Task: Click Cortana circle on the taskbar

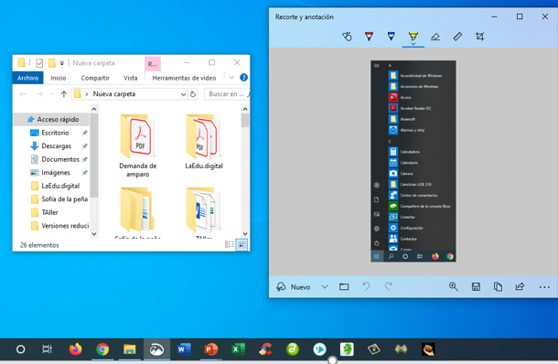Action: point(21,349)
